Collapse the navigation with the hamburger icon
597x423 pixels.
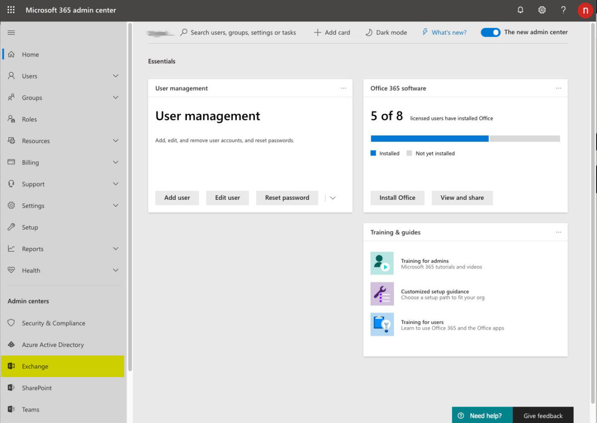pyautogui.click(x=10, y=32)
